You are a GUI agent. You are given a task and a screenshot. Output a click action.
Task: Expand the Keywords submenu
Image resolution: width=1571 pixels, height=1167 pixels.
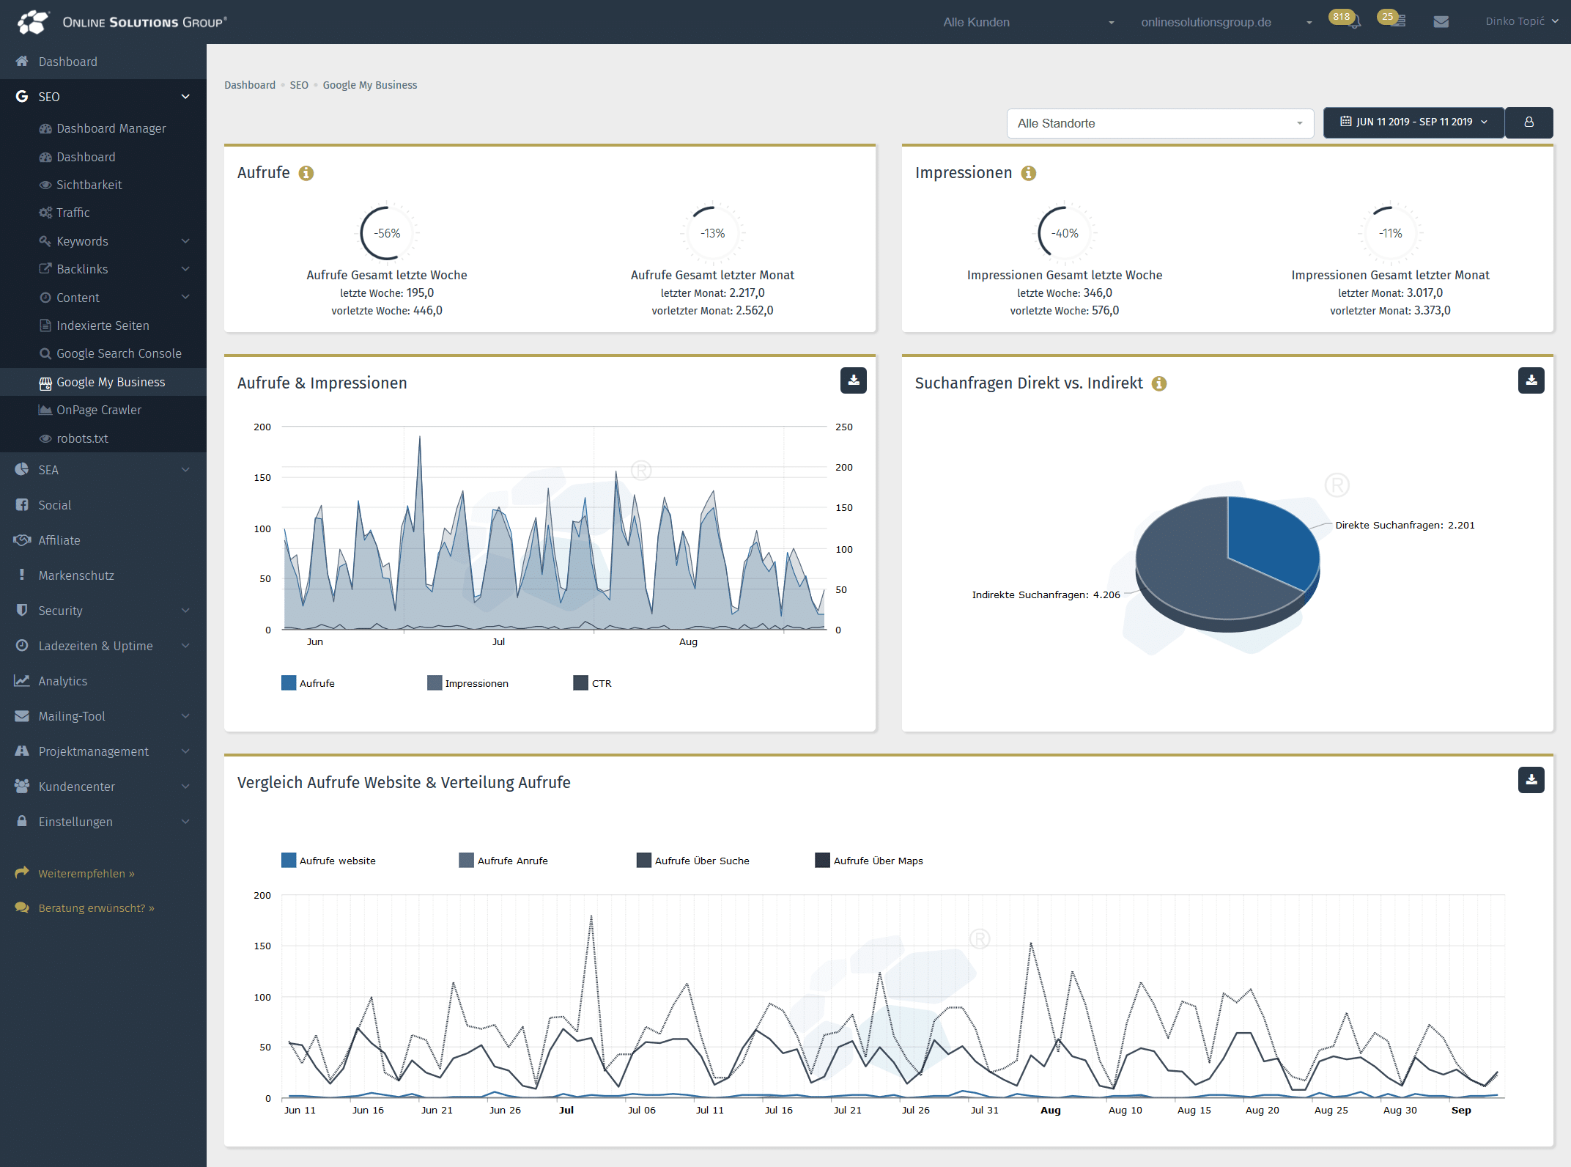pyautogui.click(x=103, y=241)
